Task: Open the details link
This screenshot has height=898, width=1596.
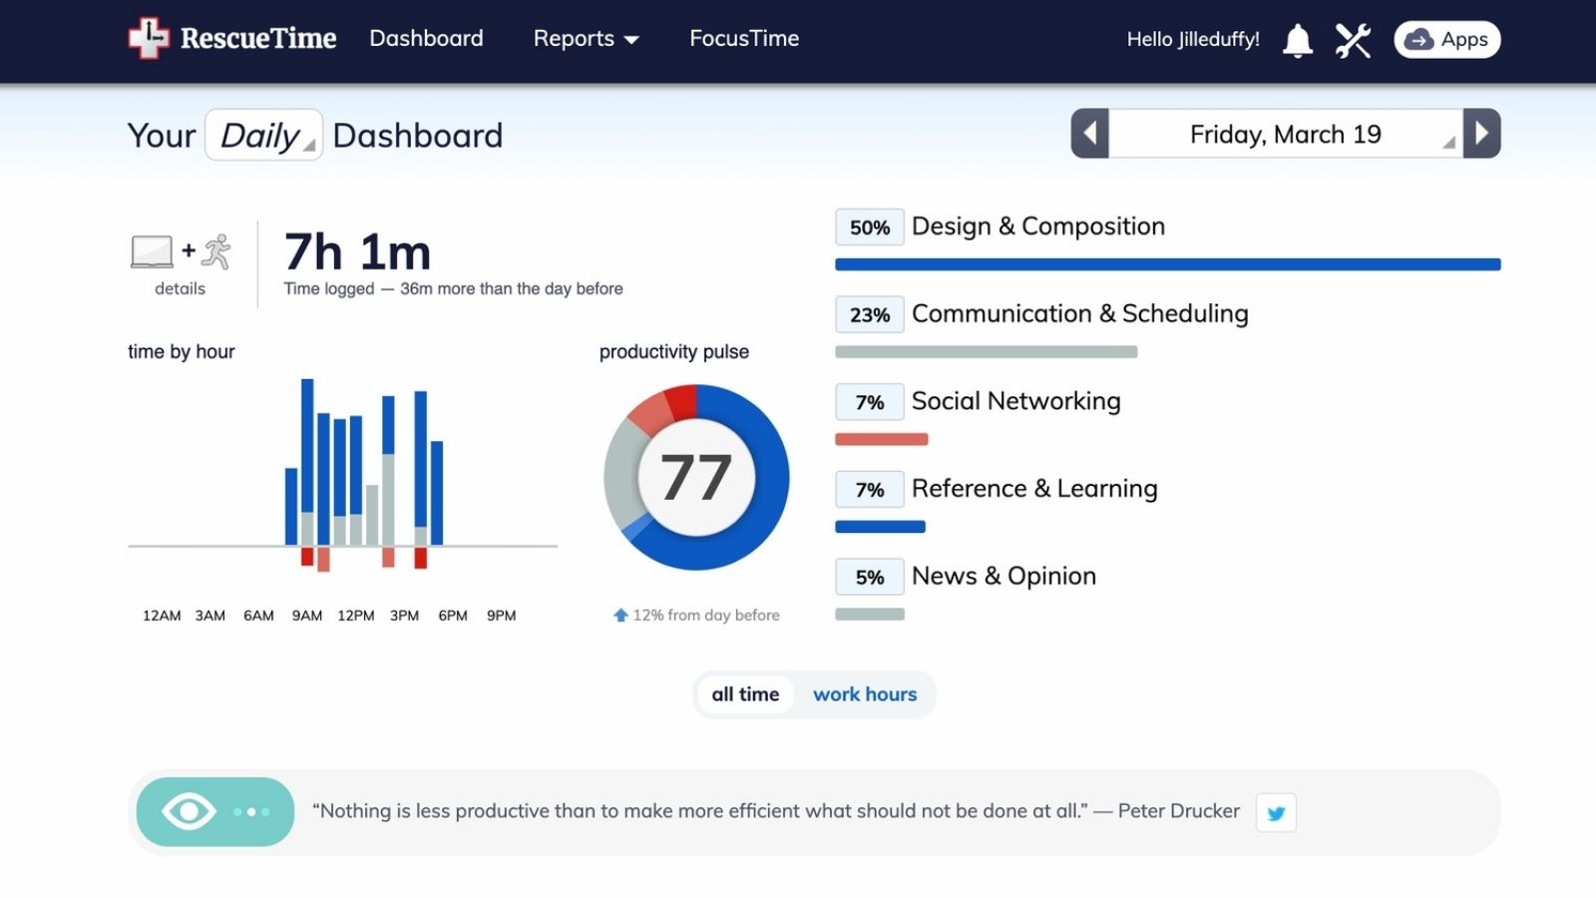Action: pyautogui.click(x=180, y=288)
